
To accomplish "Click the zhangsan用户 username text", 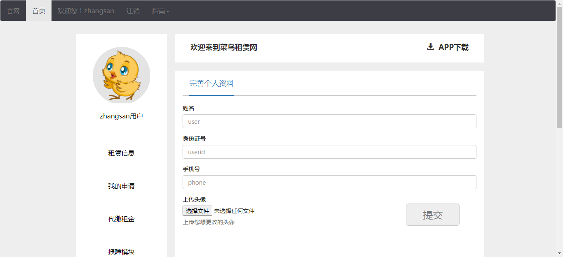I will [x=122, y=116].
